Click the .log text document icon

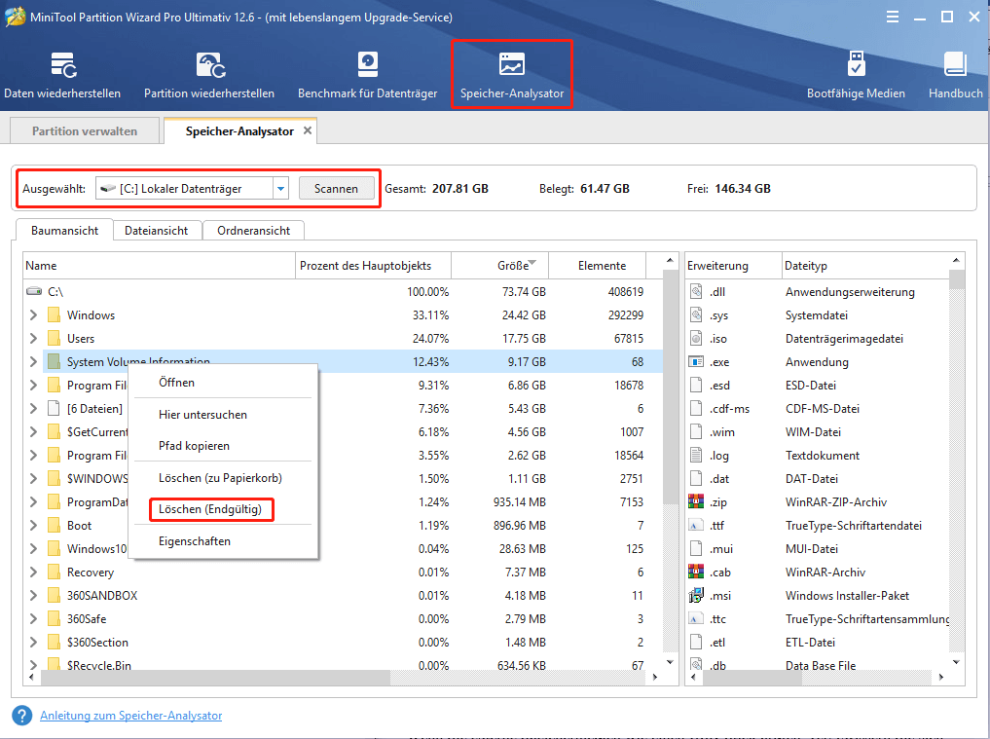(x=696, y=456)
